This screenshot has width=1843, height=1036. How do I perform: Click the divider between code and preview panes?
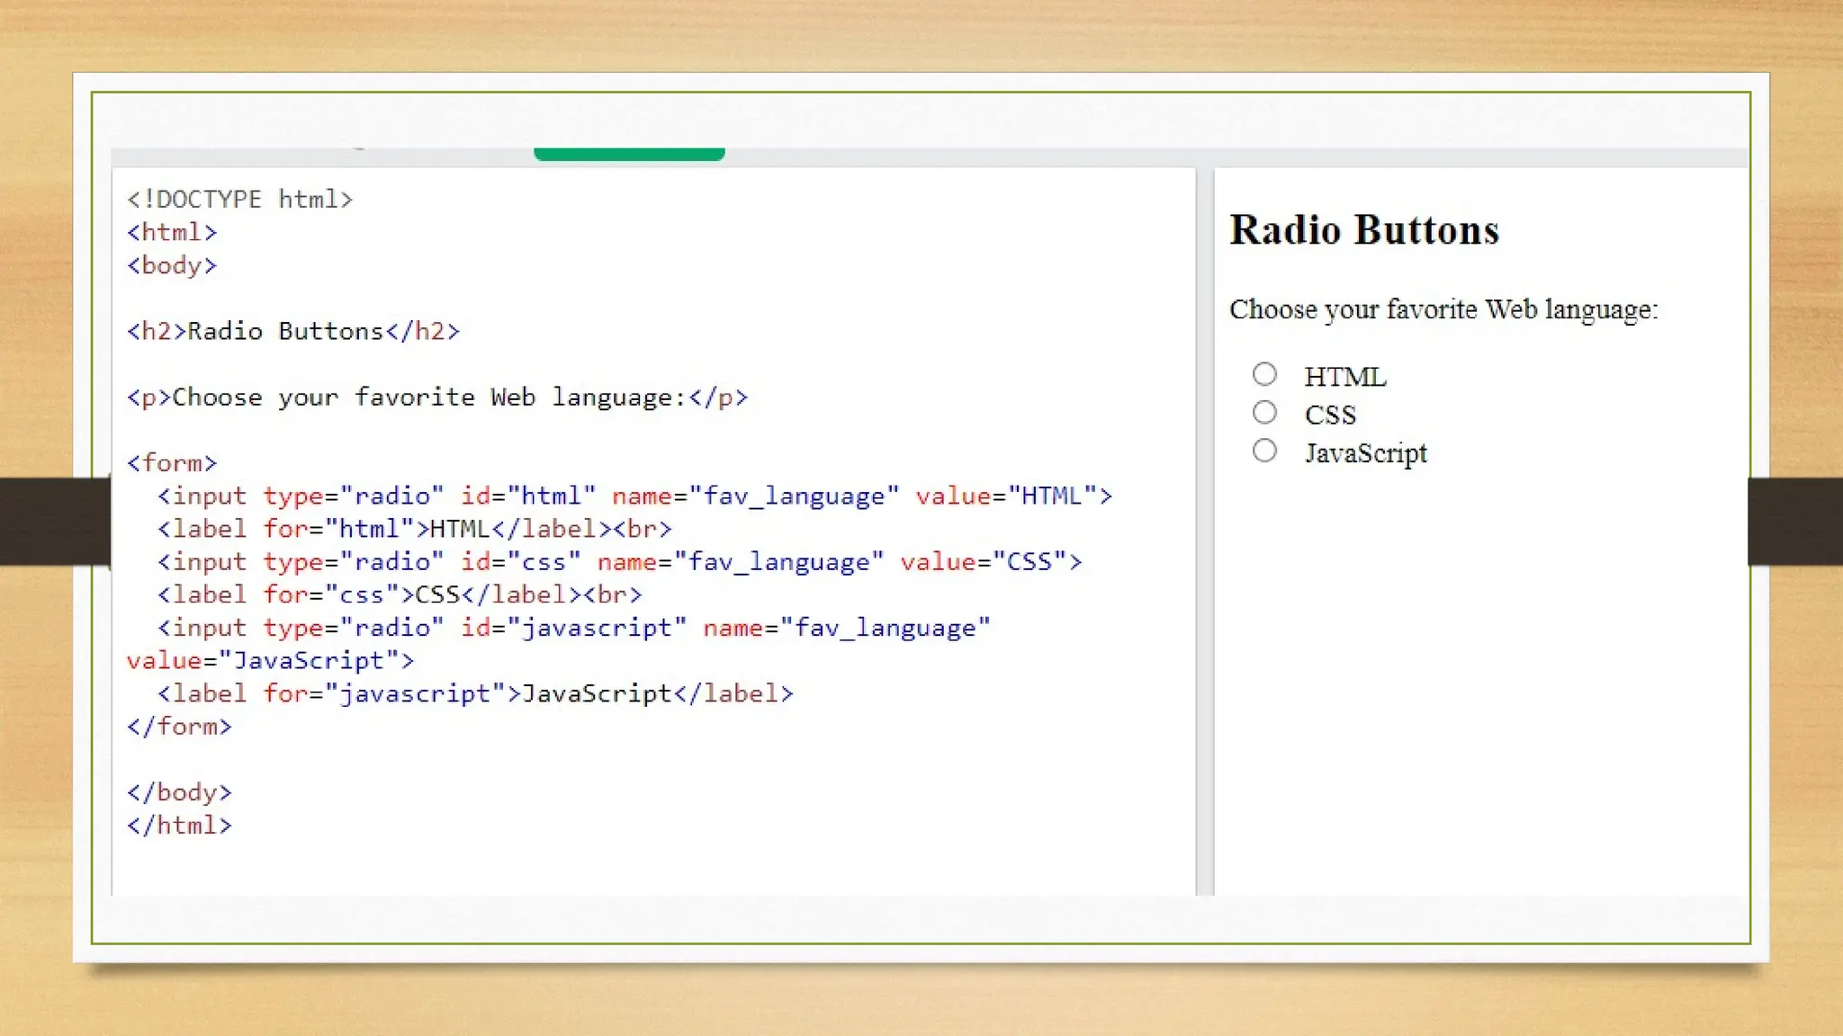point(1205,531)
